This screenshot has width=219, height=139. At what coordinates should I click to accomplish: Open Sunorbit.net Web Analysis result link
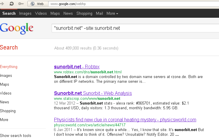[93, 93]
